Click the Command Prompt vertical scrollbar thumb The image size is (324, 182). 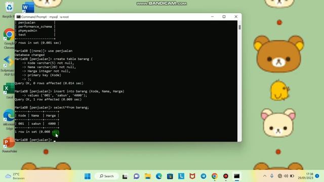pyautogui.click(x=239, y=27)
